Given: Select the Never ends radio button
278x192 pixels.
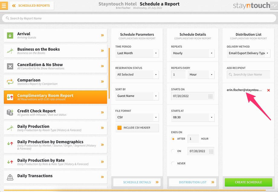Looking at the screenshot, I should tap(173, 163).
